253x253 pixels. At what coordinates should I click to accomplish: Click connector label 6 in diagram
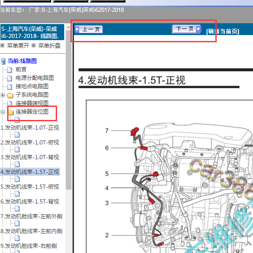(x=107, y=148)
